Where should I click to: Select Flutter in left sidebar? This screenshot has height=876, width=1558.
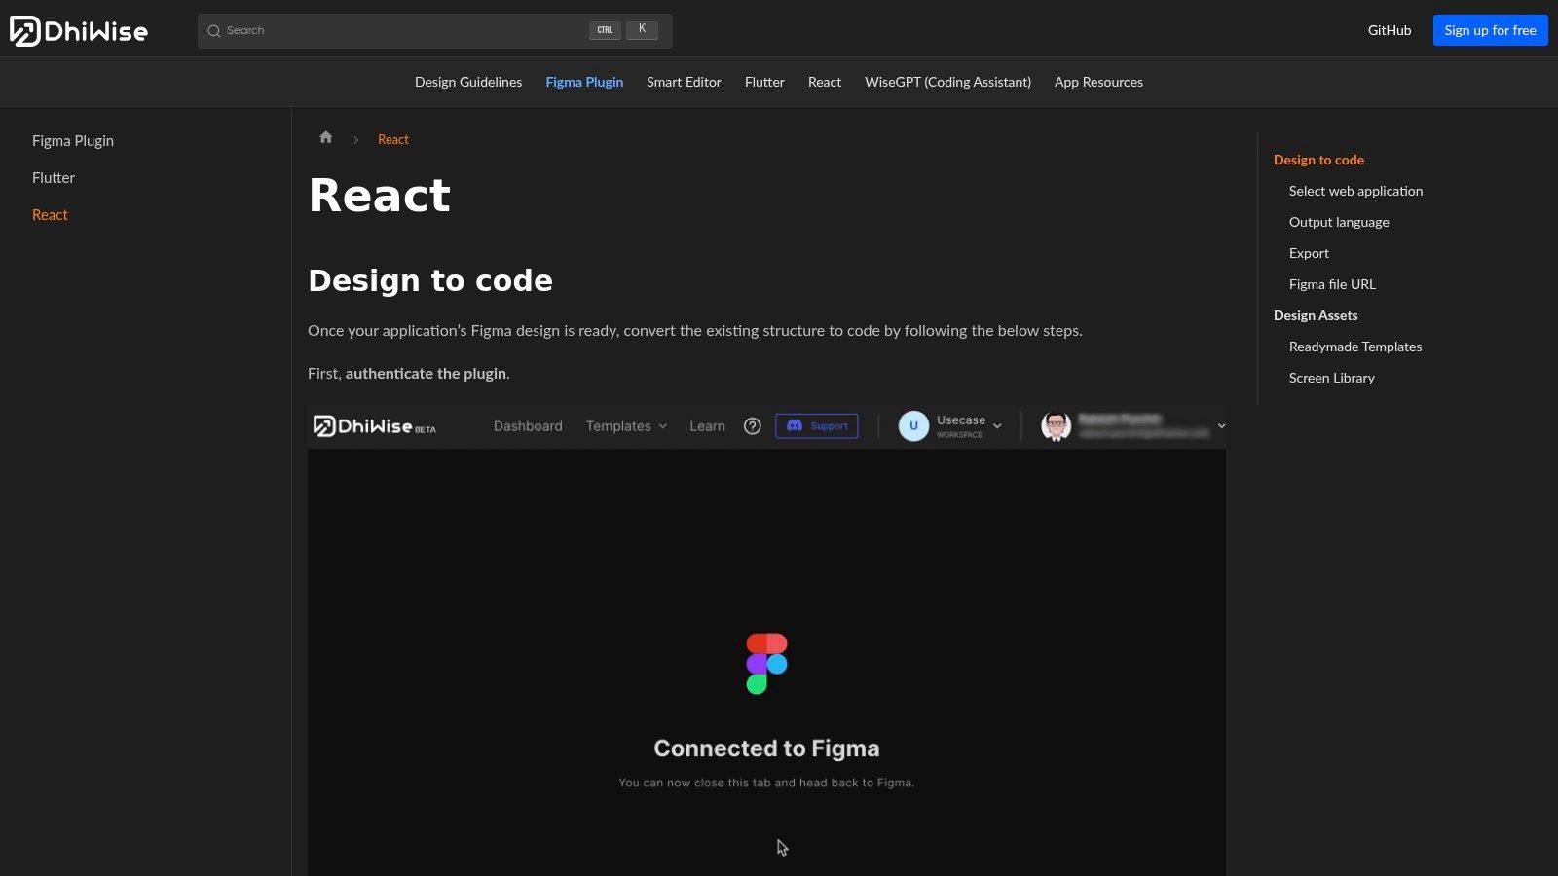[x=54, y=178]
